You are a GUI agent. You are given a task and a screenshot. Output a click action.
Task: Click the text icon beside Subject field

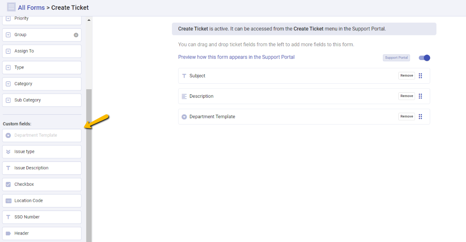tap(184, 75)
